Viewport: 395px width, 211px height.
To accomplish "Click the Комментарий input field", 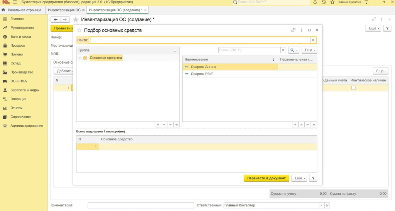I will [x=141, y=205].
